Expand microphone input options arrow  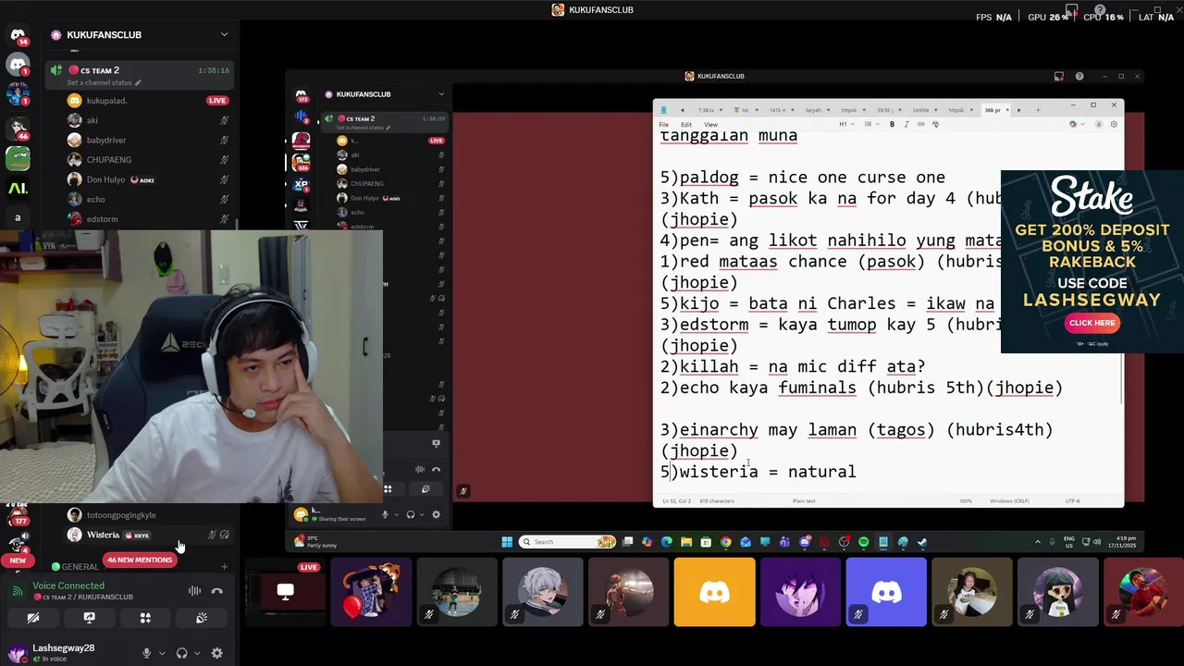click(x=162, y=653)
